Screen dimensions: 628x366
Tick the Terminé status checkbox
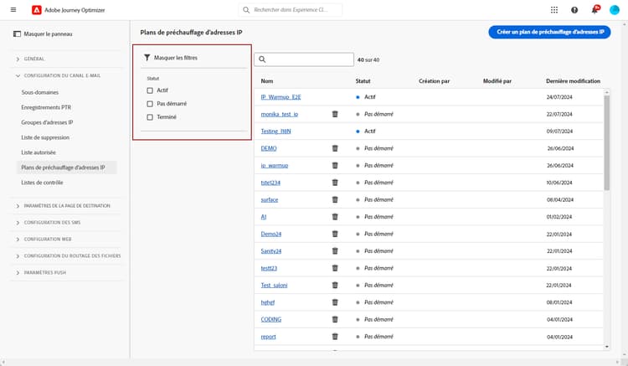pos(150,116)
